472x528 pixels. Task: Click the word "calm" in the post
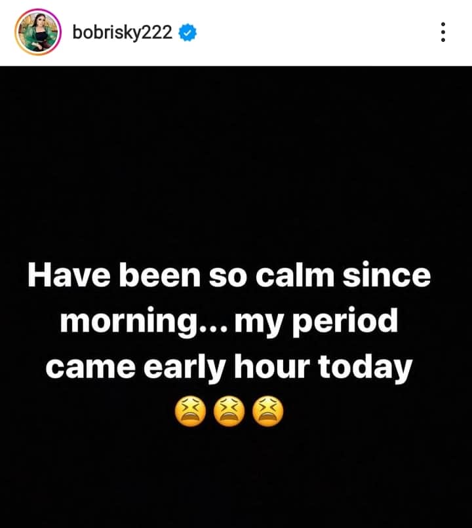click(x=295, y=275)
